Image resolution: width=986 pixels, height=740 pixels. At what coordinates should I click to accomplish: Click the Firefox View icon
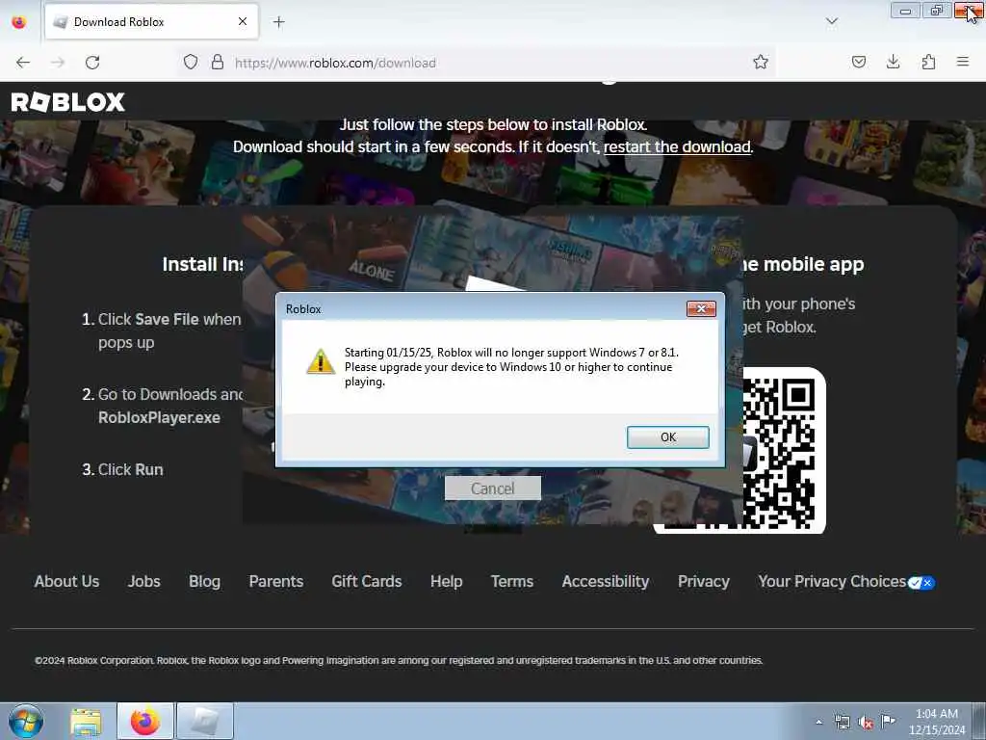pos(19,22)
